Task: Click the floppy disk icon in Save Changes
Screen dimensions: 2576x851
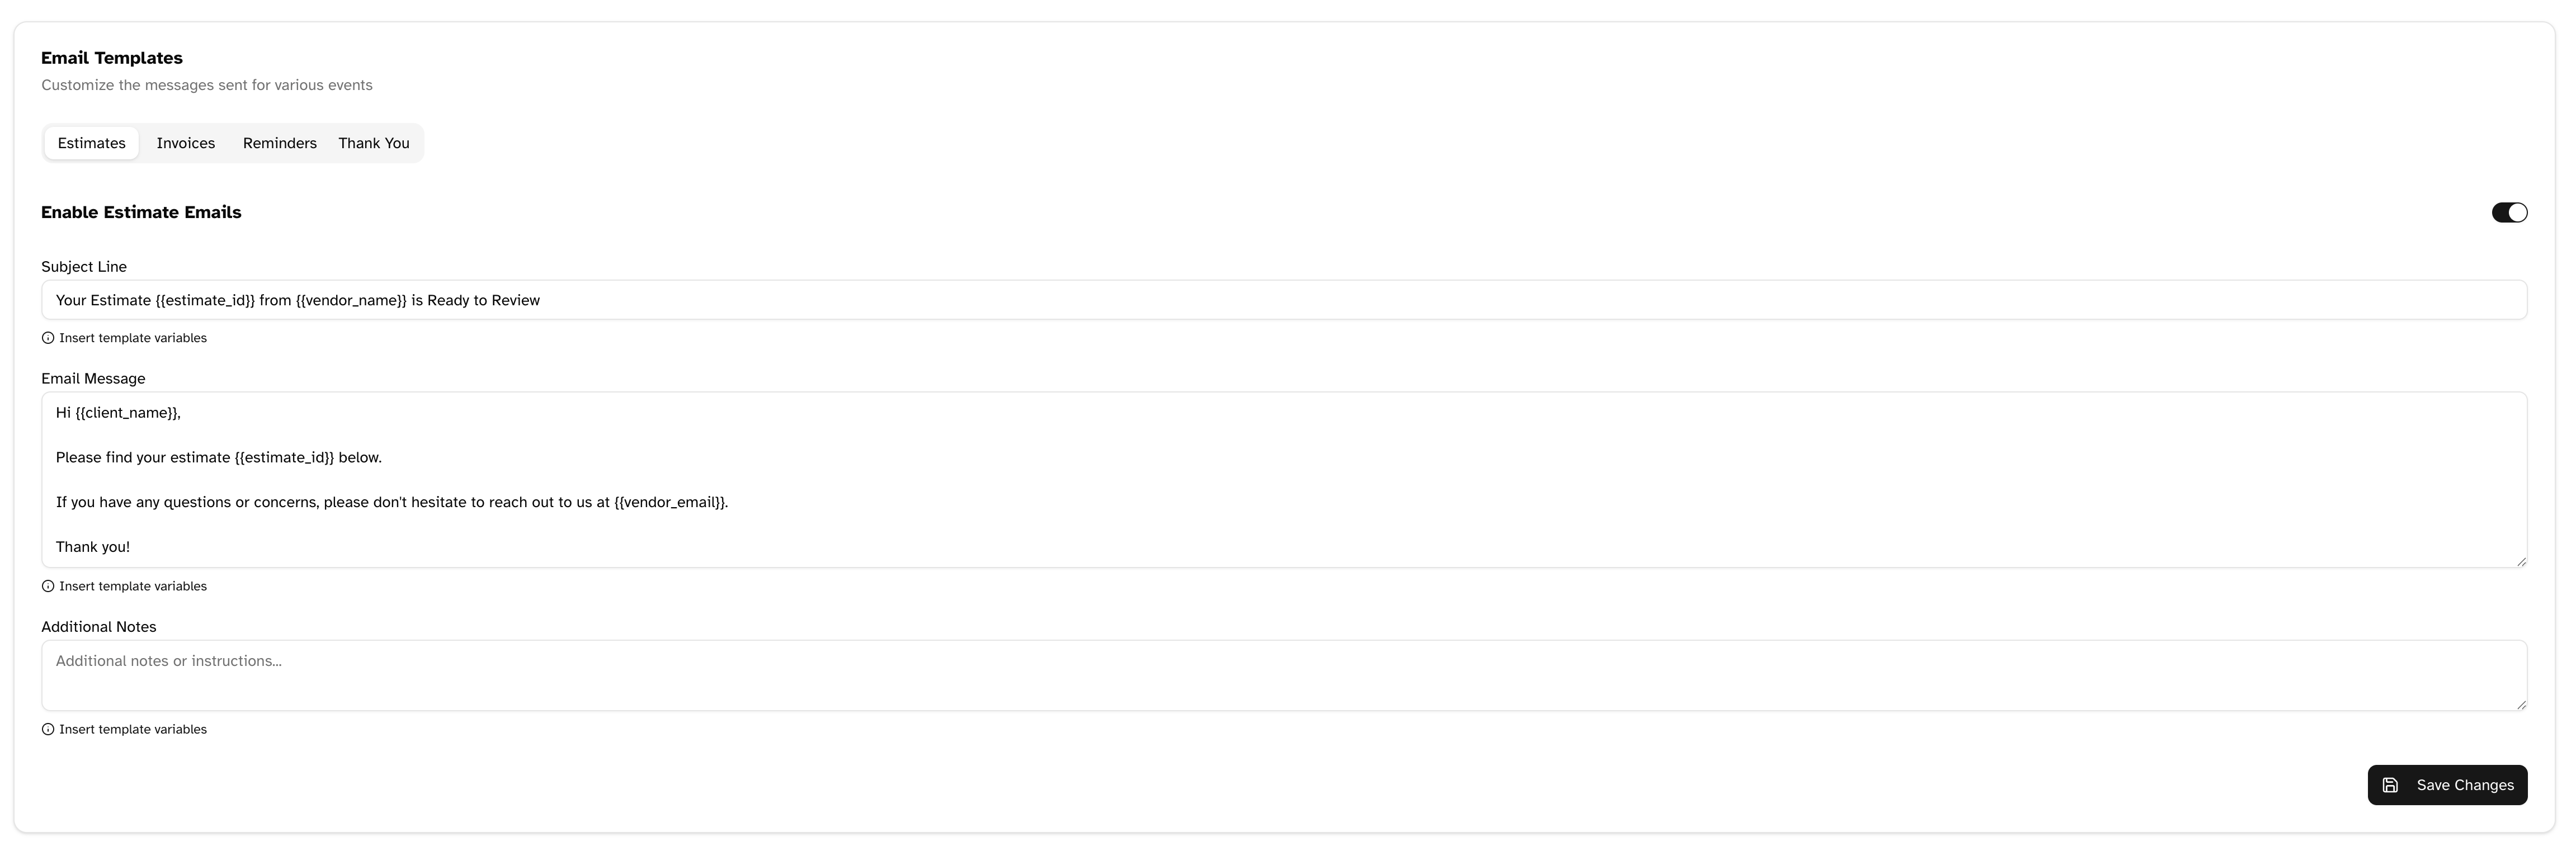Action: (2391, 785)
